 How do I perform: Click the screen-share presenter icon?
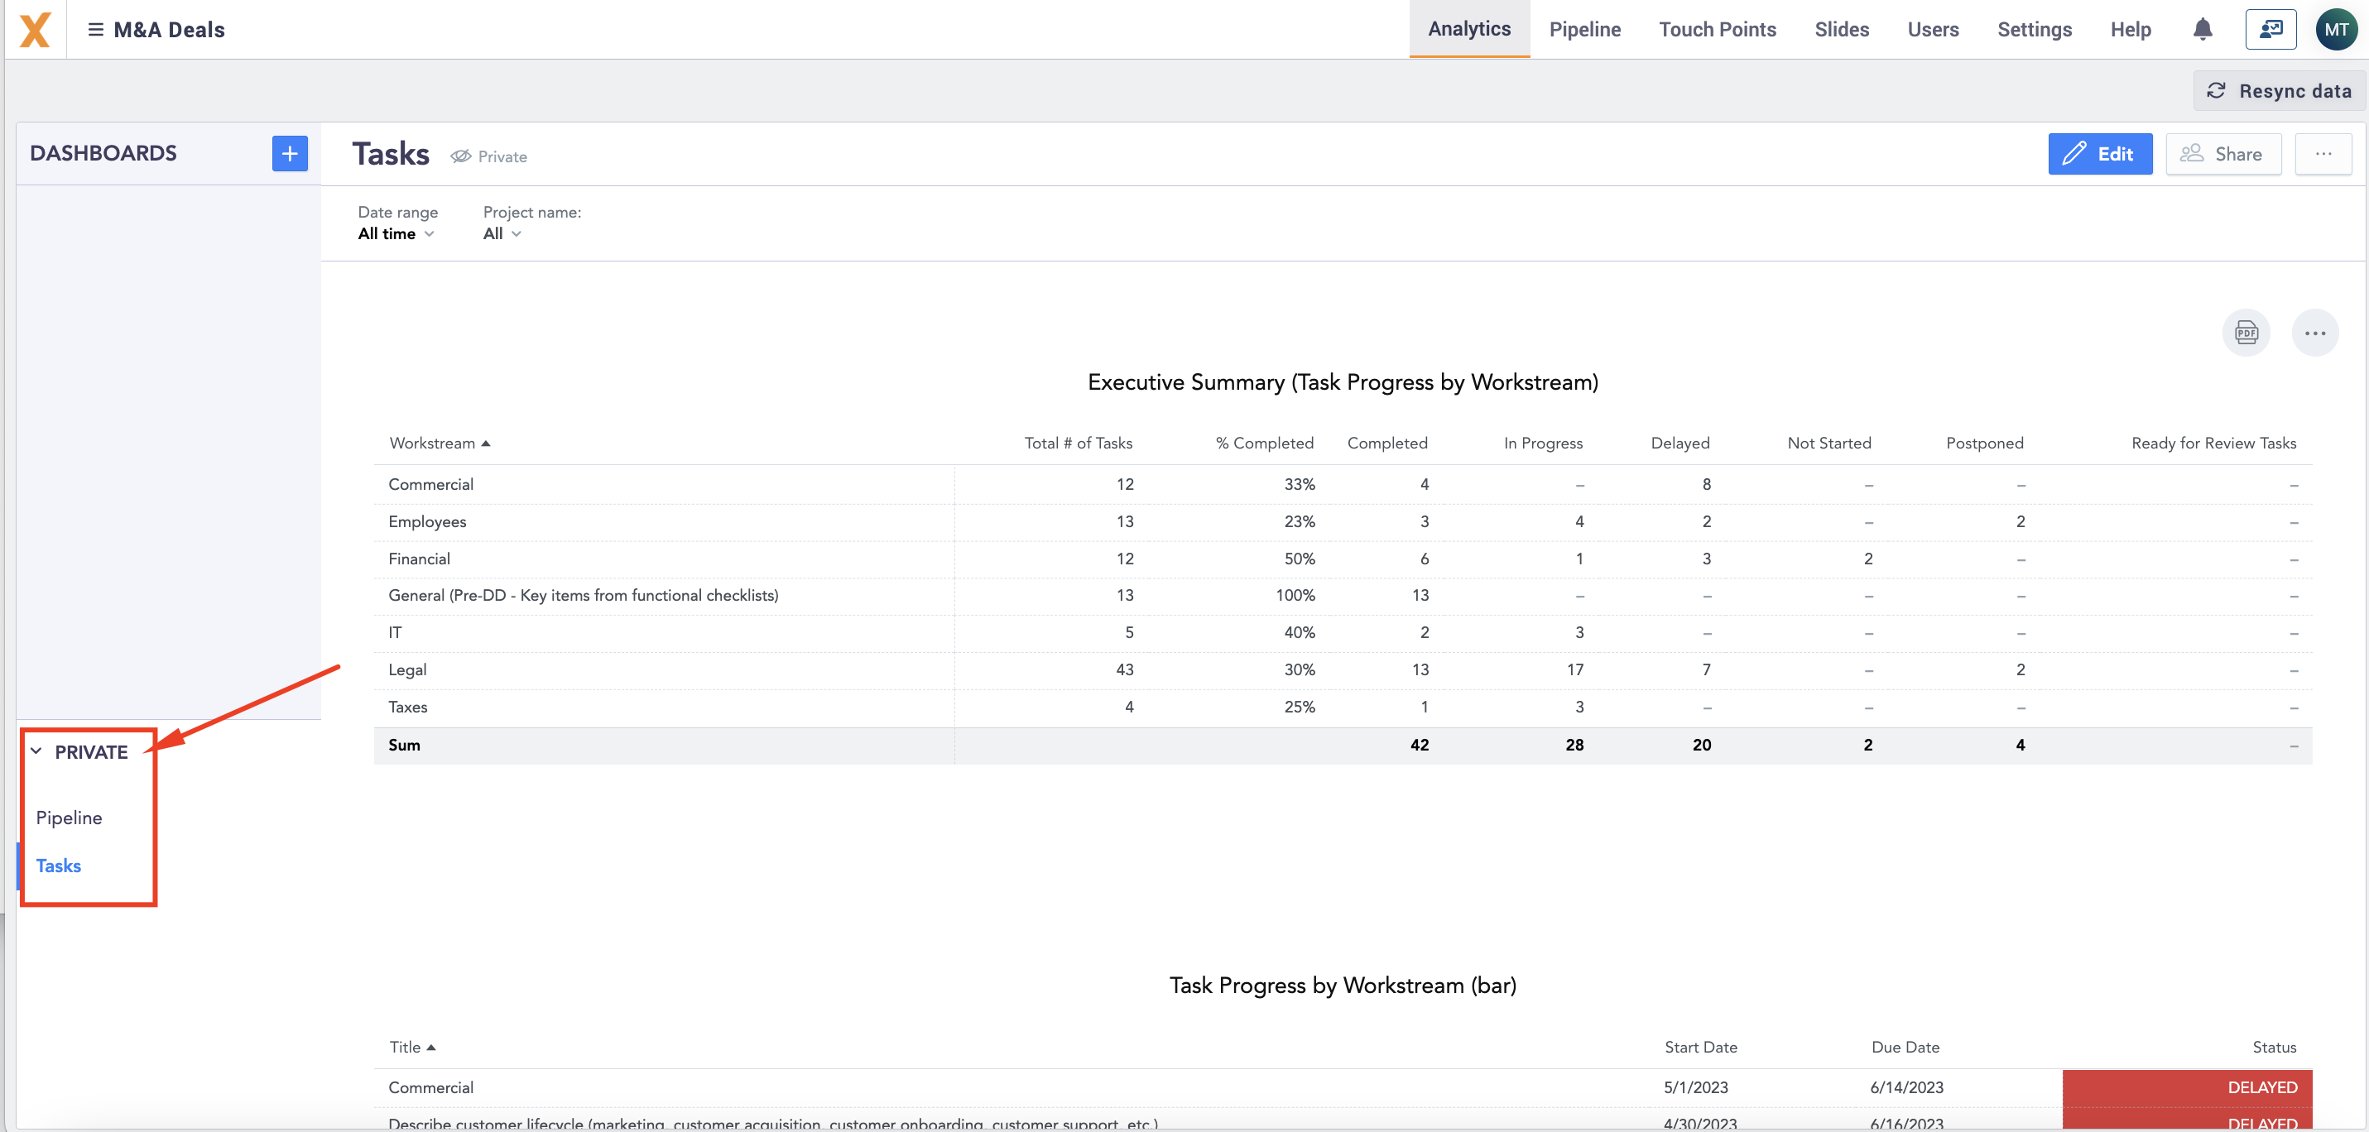[x=2270, y=30]
